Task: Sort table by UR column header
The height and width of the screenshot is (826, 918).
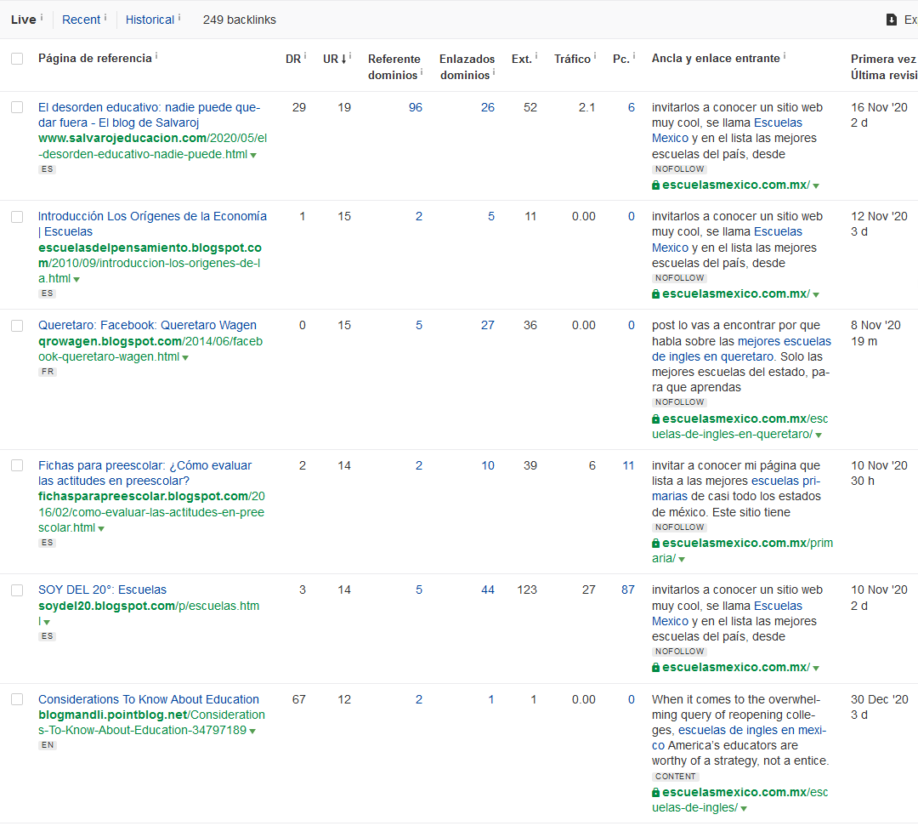Action: 334,59
